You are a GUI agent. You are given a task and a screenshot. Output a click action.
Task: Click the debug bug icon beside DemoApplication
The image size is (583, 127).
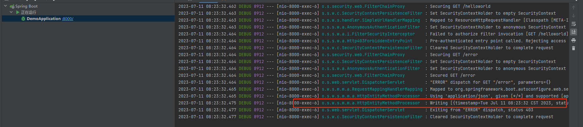coord(23,19)
